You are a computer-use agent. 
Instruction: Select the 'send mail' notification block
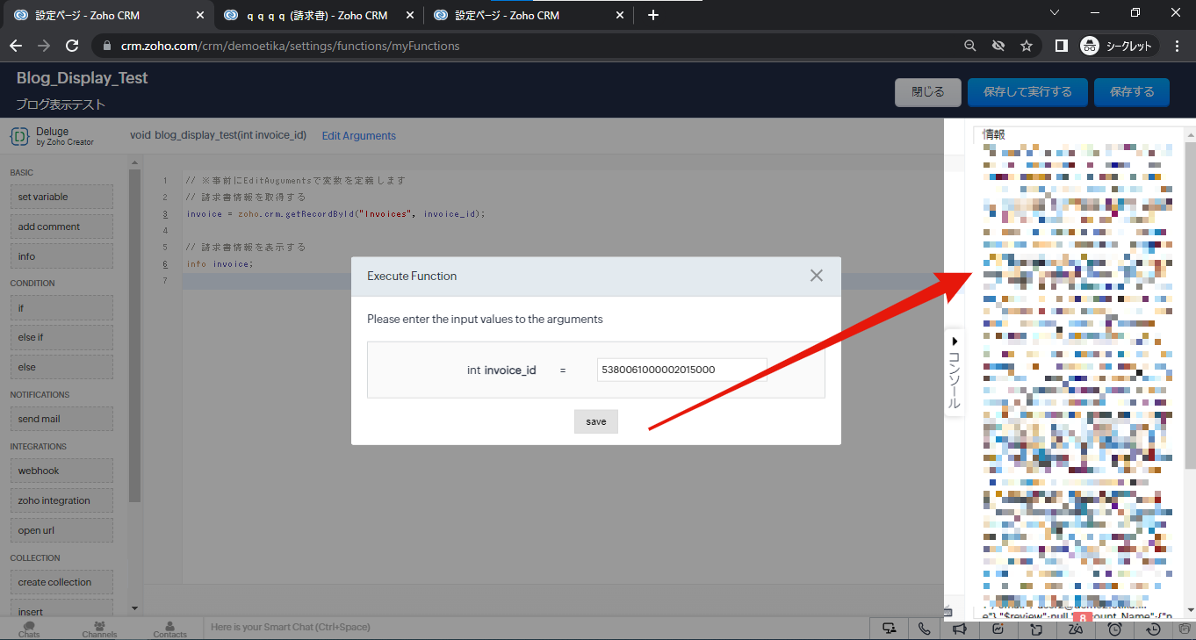[61, 419]
